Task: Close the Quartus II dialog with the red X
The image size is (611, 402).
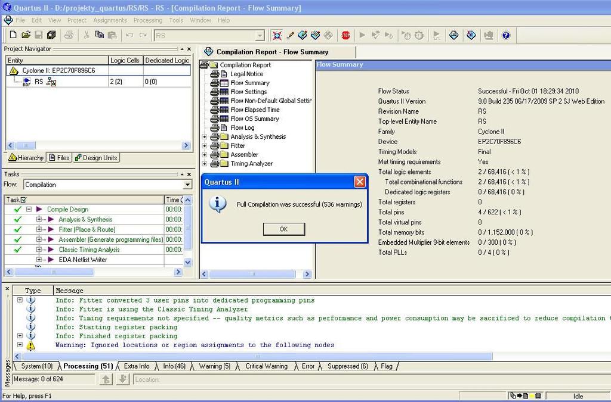Action: [360, 182]
